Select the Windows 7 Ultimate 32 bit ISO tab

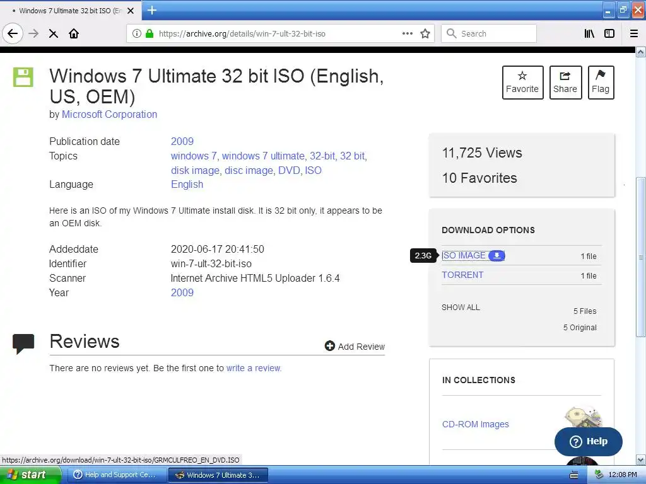(x=70, y=11)
